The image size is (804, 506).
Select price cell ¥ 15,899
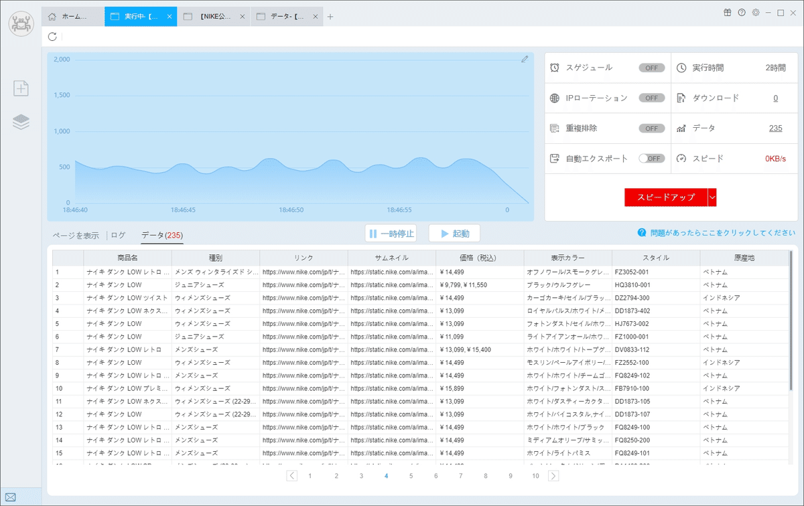(x=480, y=388)
